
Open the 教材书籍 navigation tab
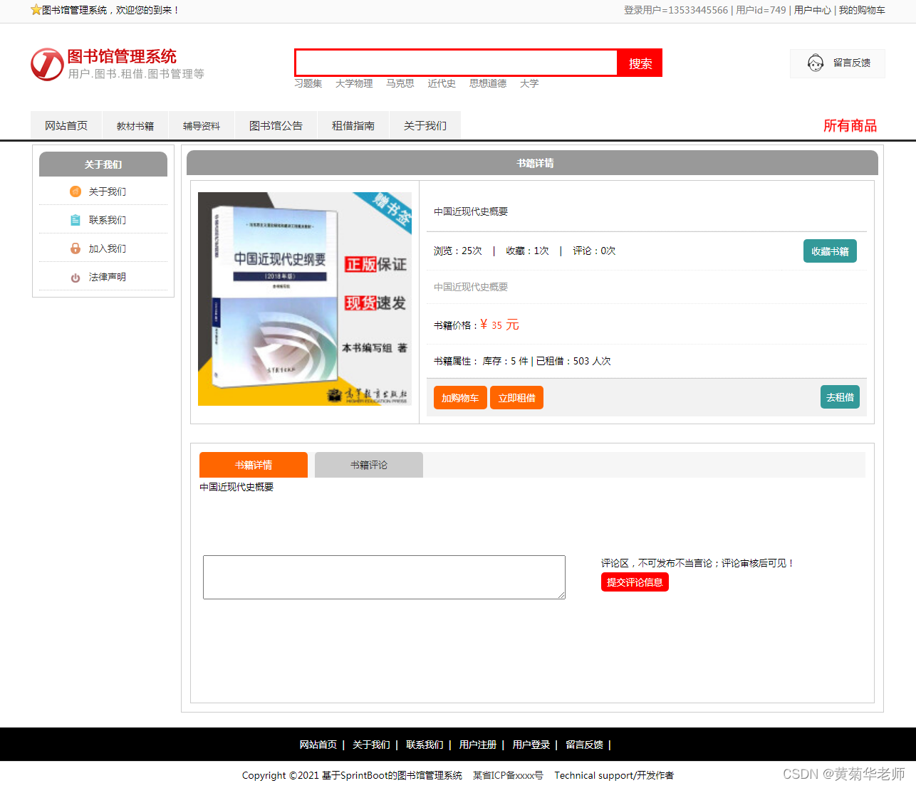point(135,125)
